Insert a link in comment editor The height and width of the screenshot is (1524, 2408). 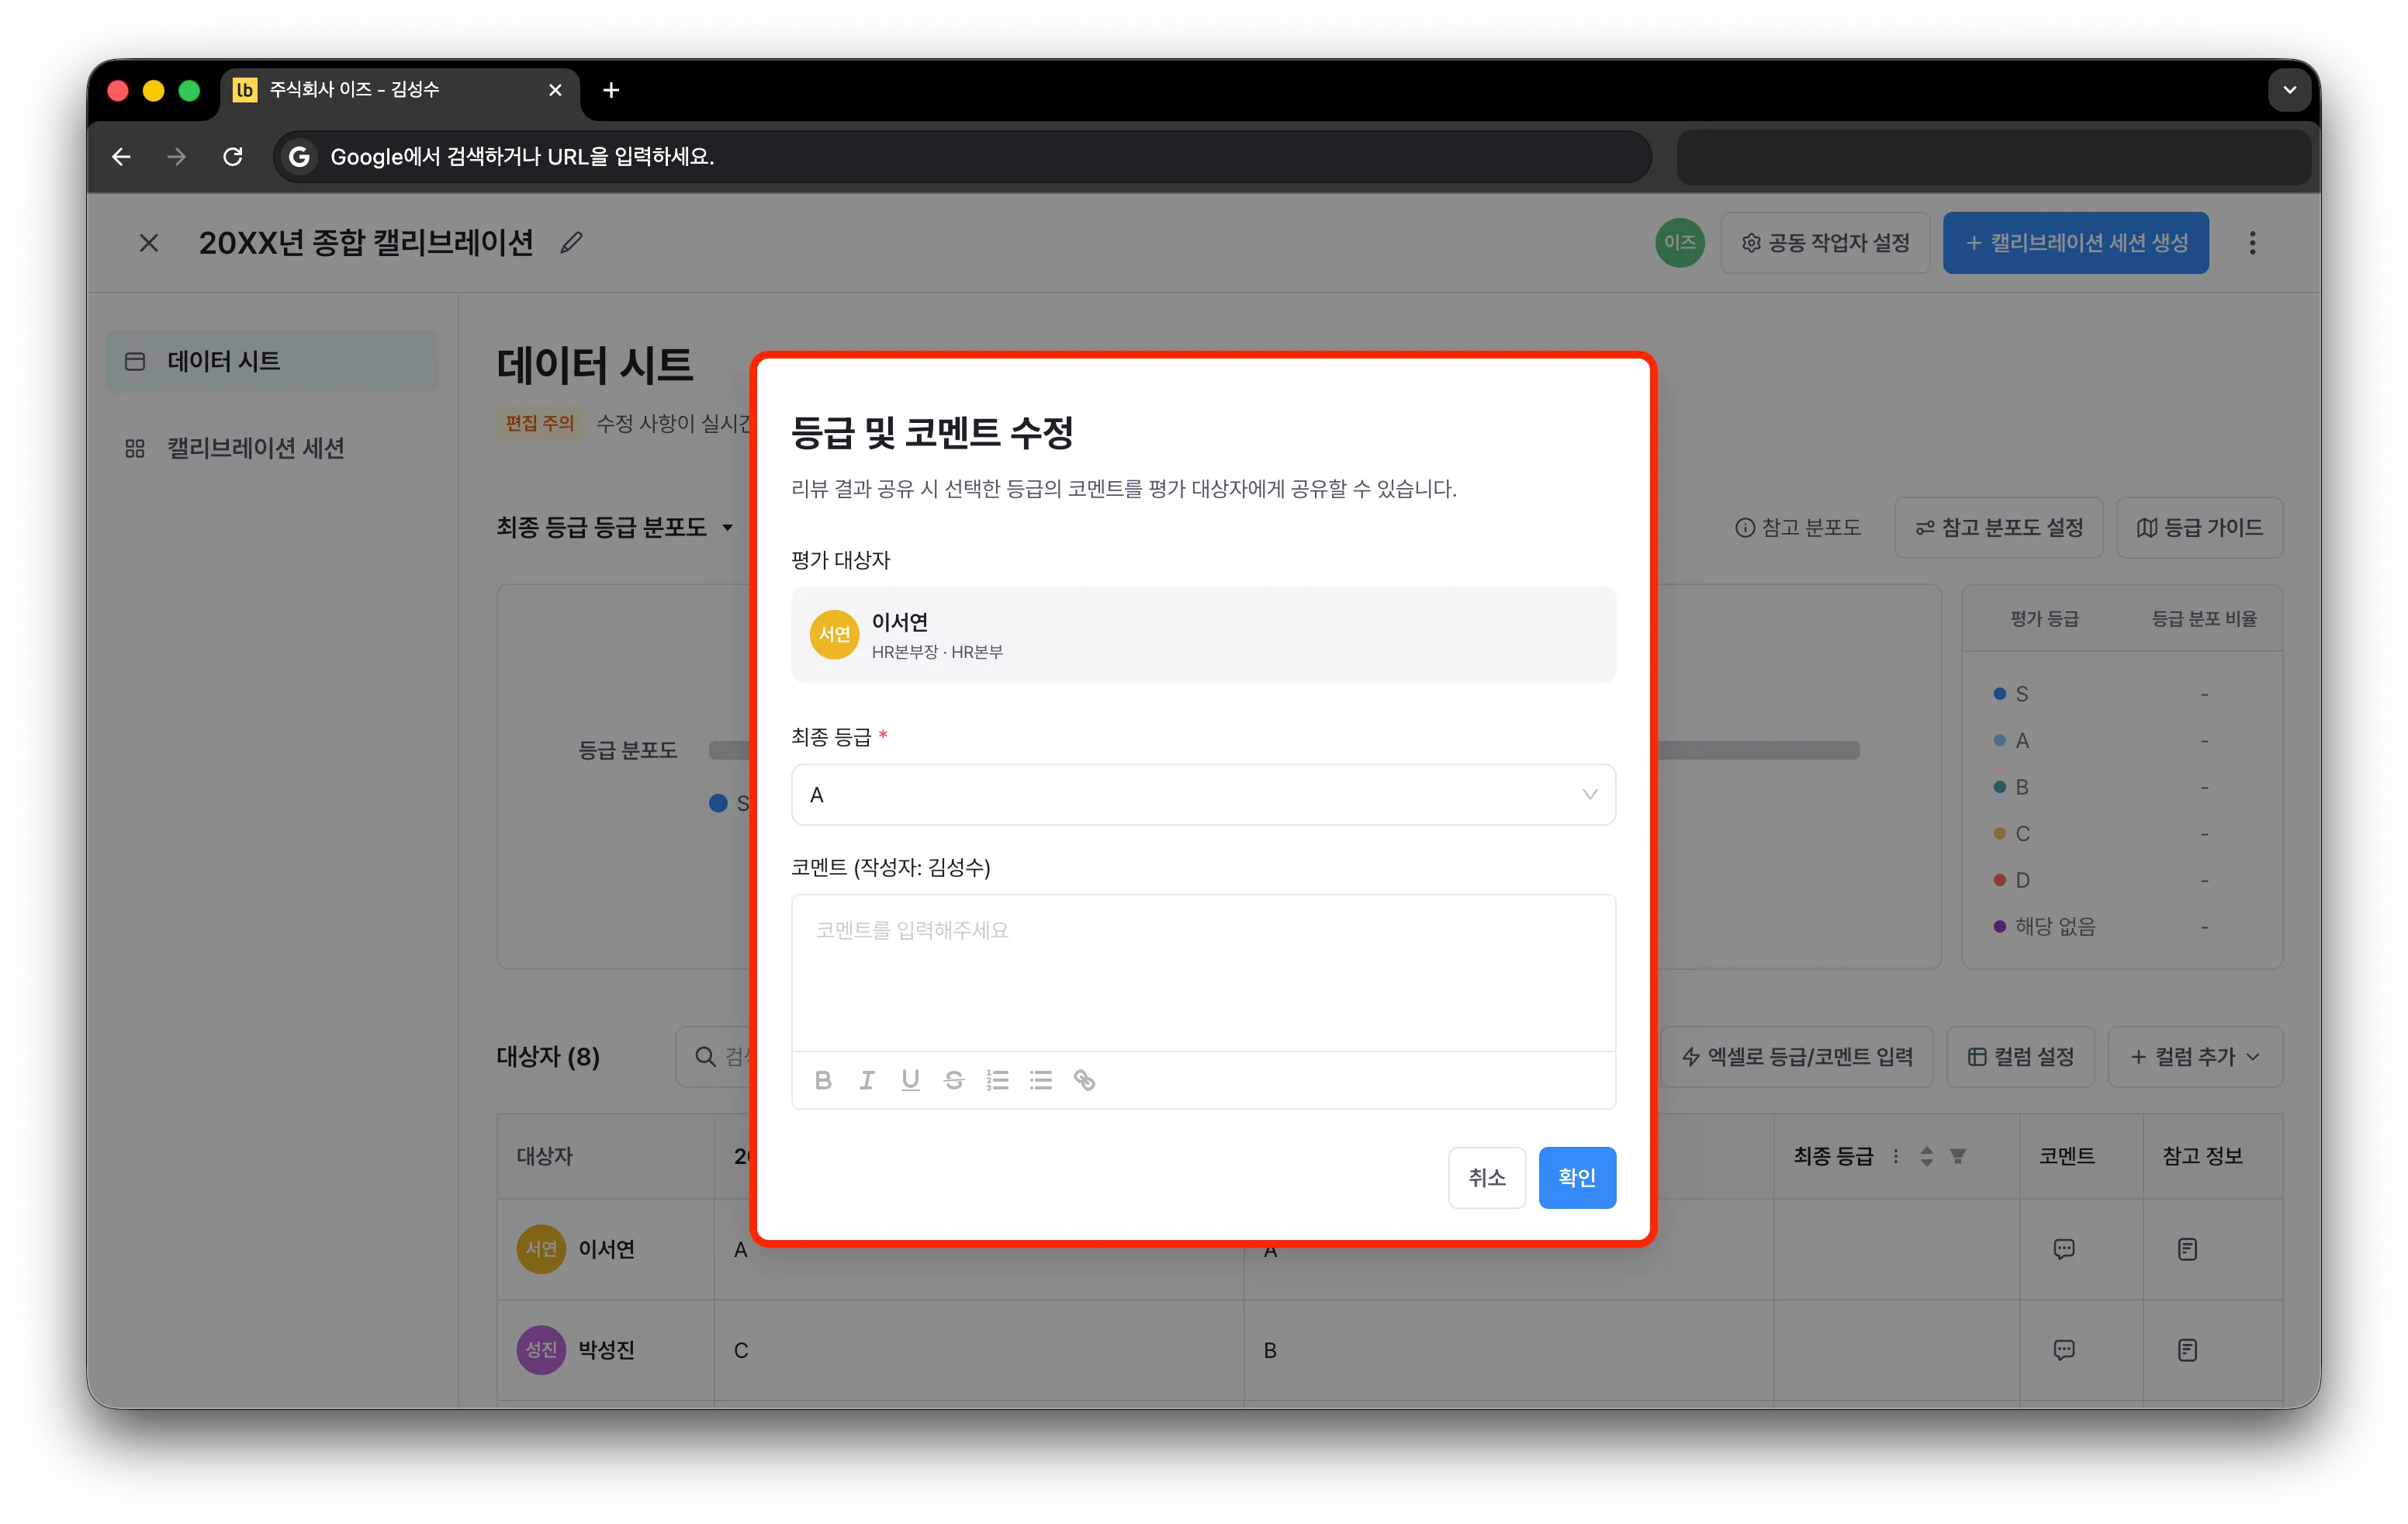tap(1085, 1080)
